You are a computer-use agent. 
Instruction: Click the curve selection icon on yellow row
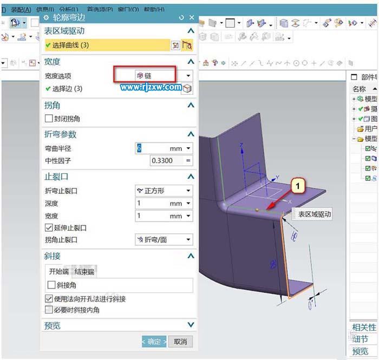[187, 45]
